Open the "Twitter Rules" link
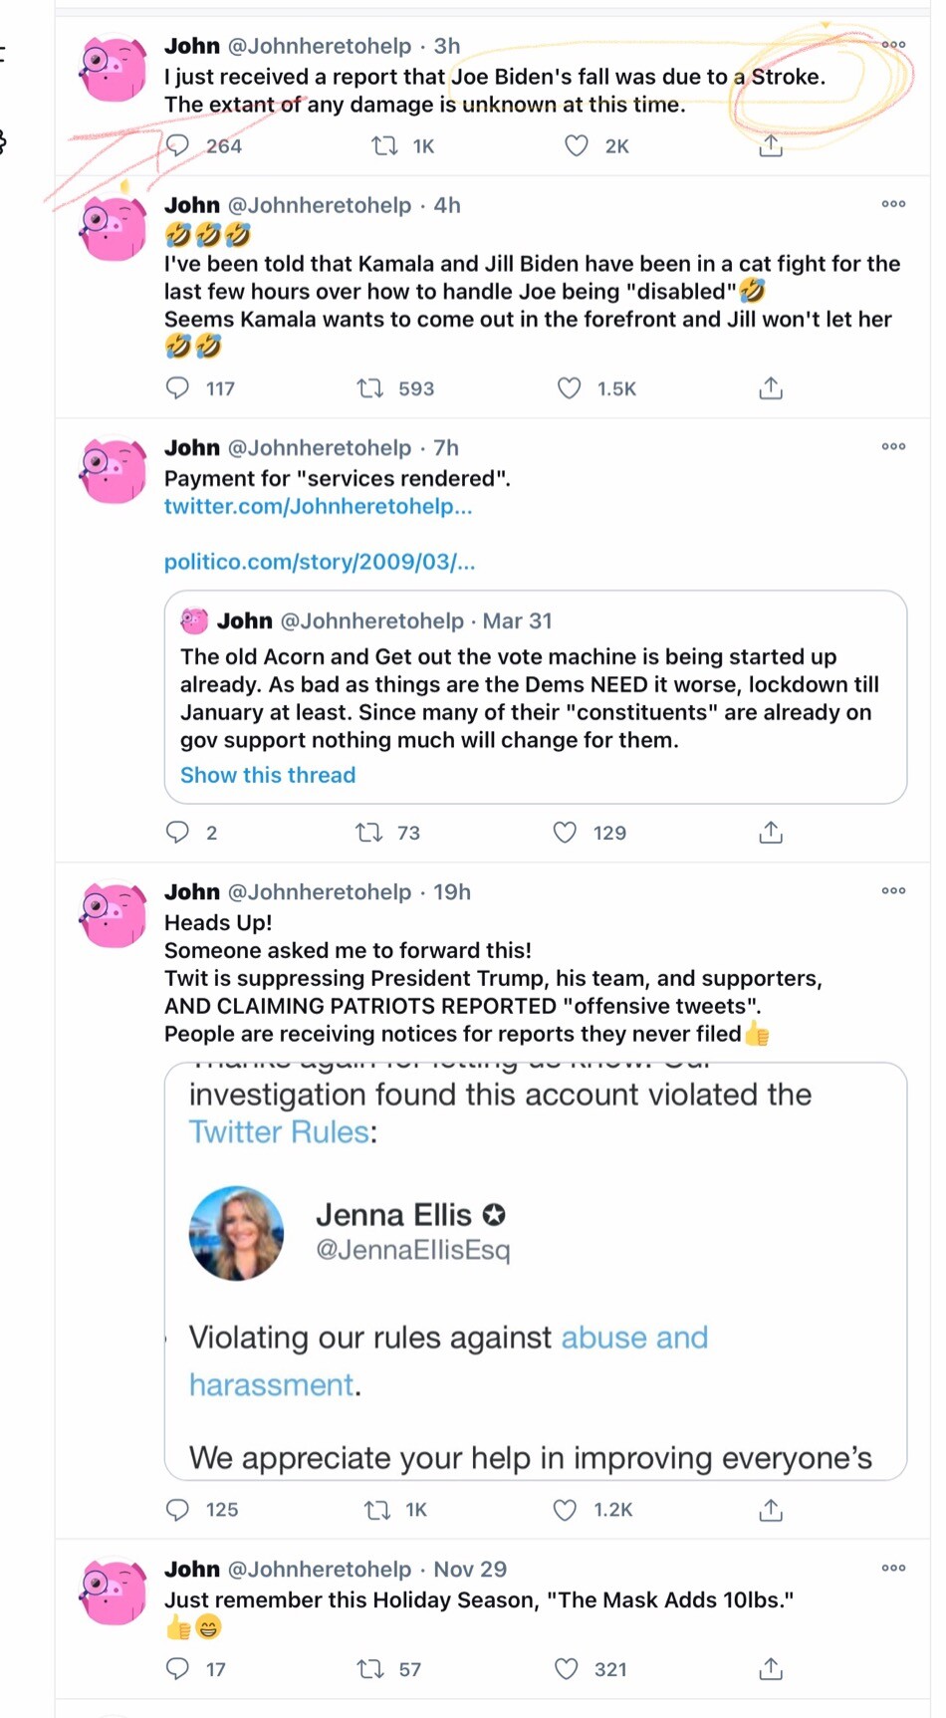Image resolution: width=946 pixels, height=1718 pixels. coord(279,1132)
